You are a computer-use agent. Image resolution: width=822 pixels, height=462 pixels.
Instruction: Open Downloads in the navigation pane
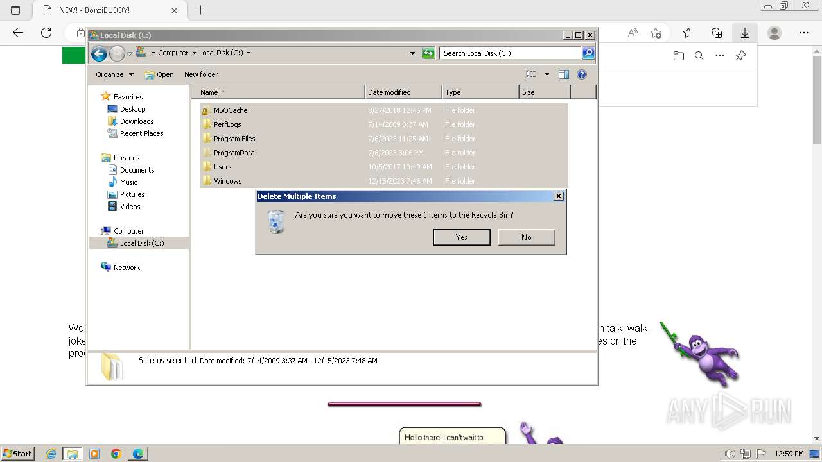pos(137,121)
